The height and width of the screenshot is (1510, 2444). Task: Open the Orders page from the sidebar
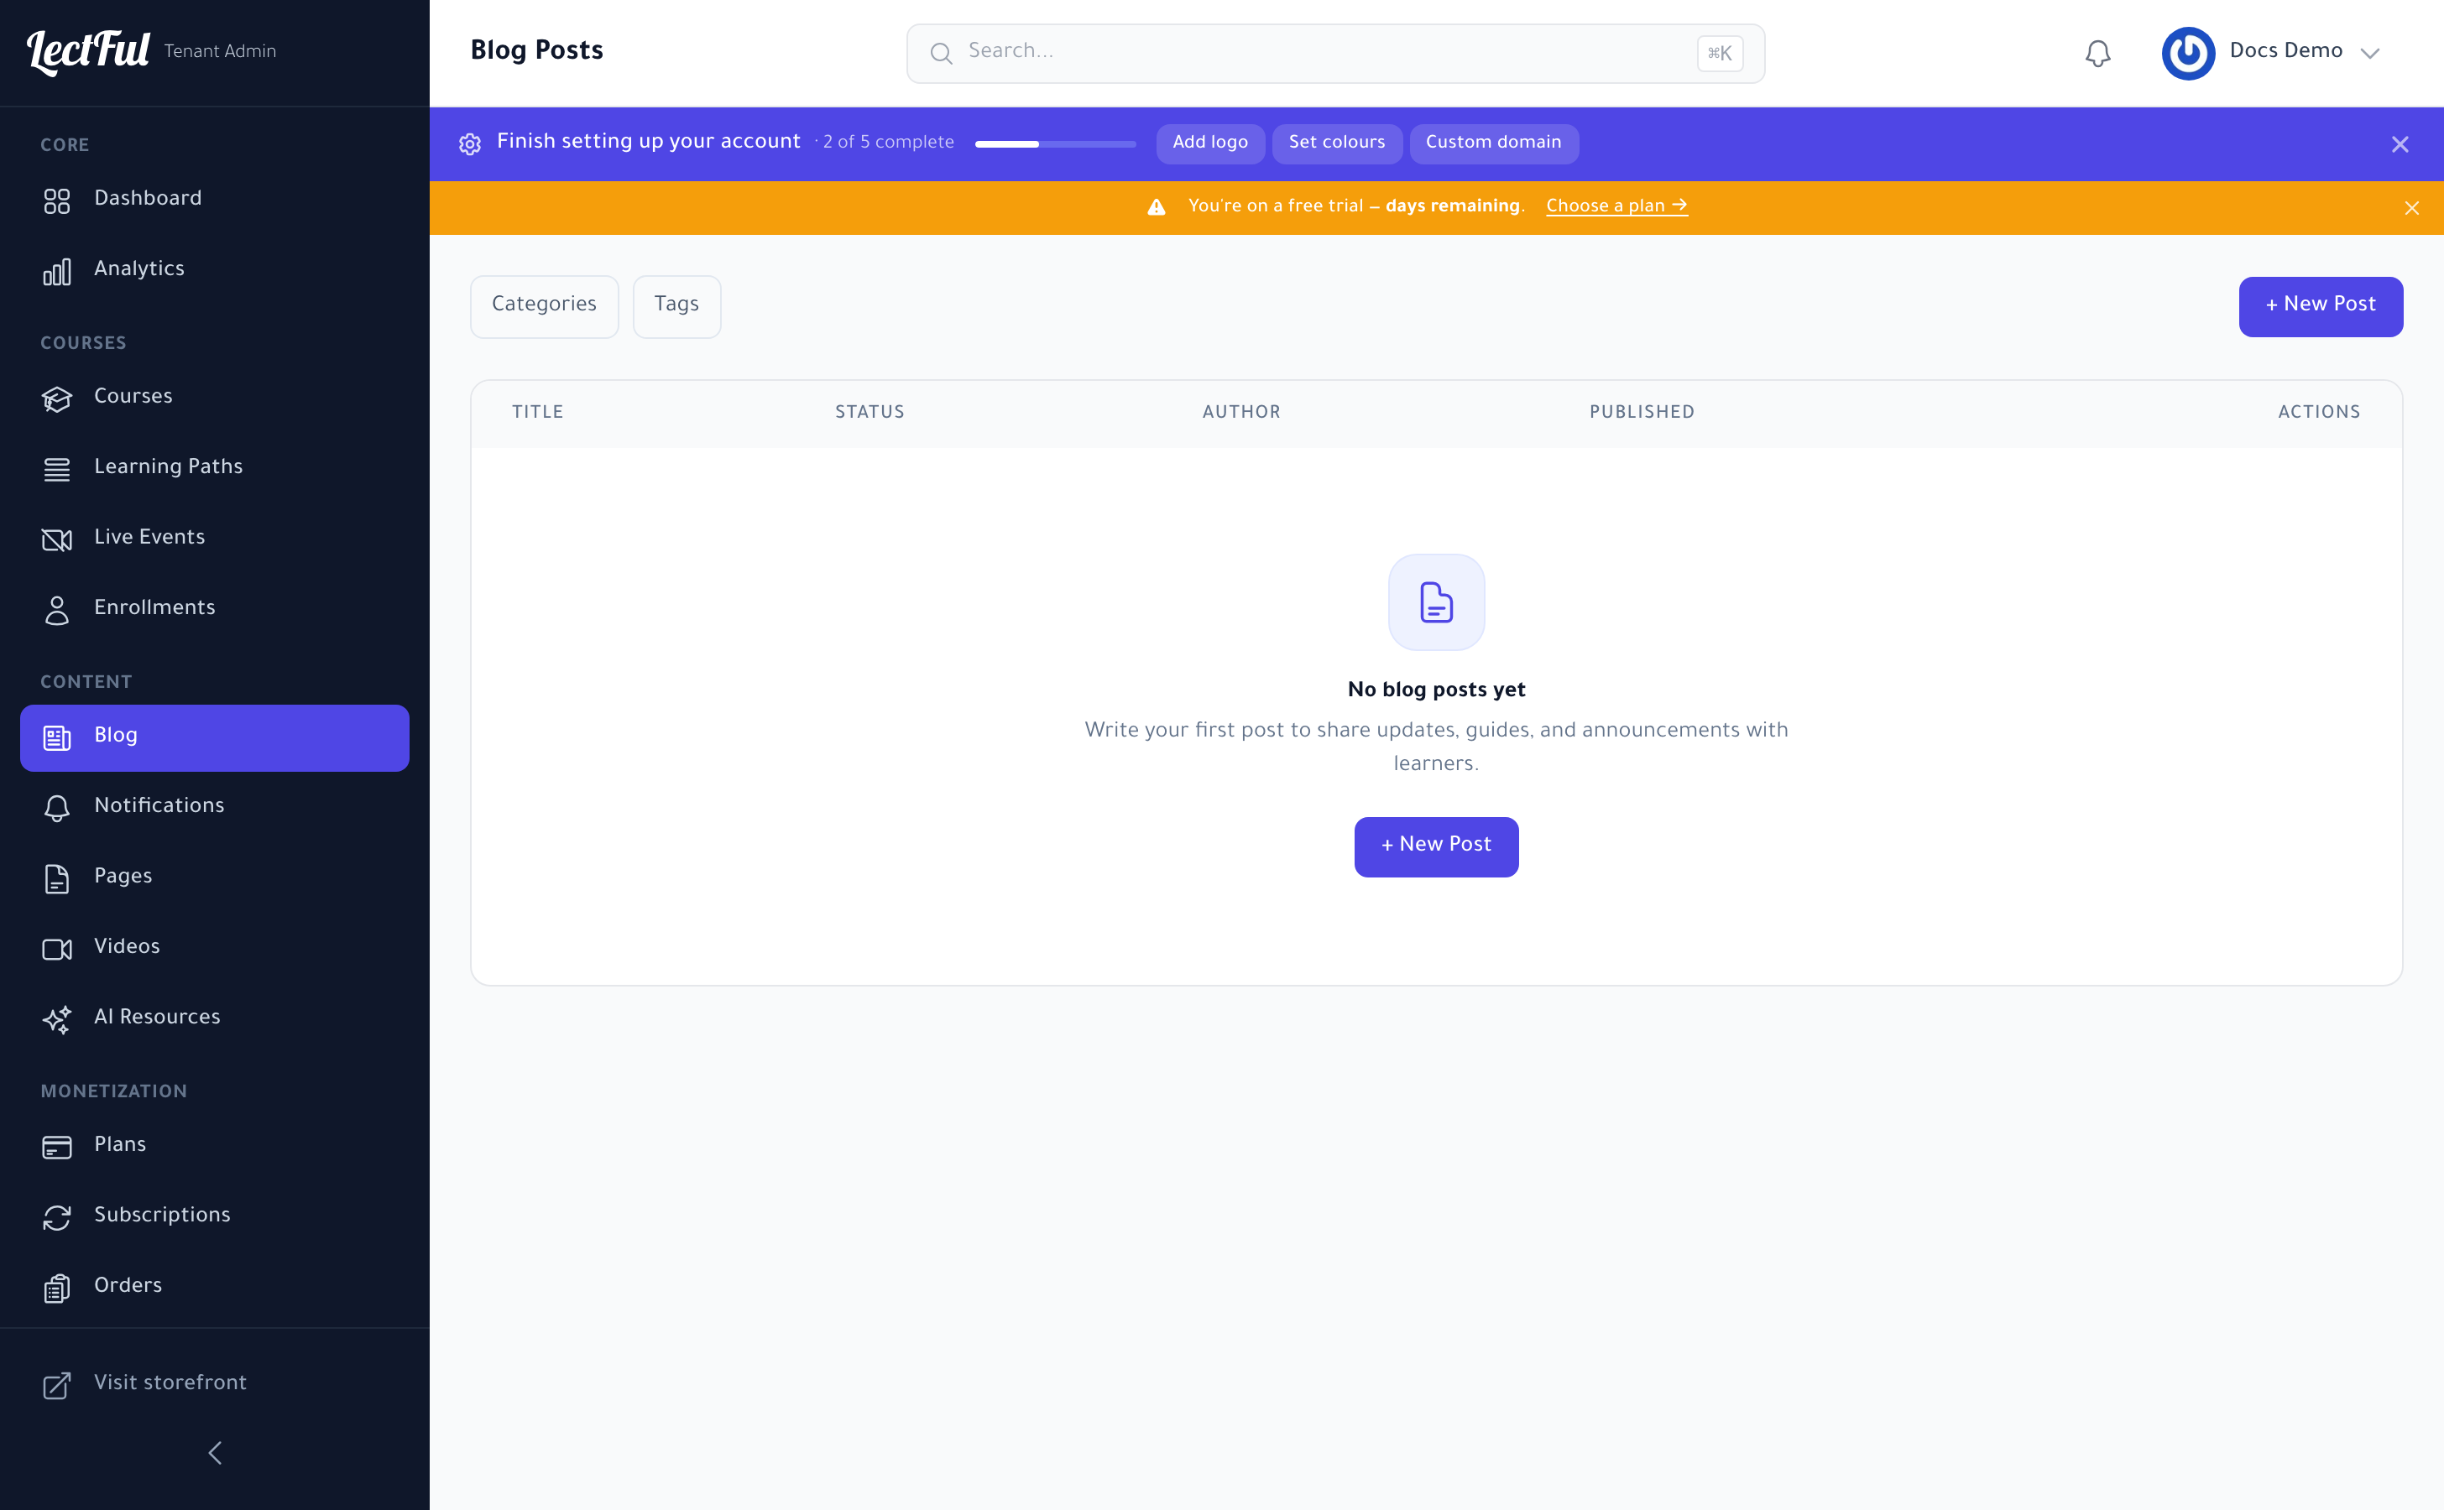pos(215,1289)
